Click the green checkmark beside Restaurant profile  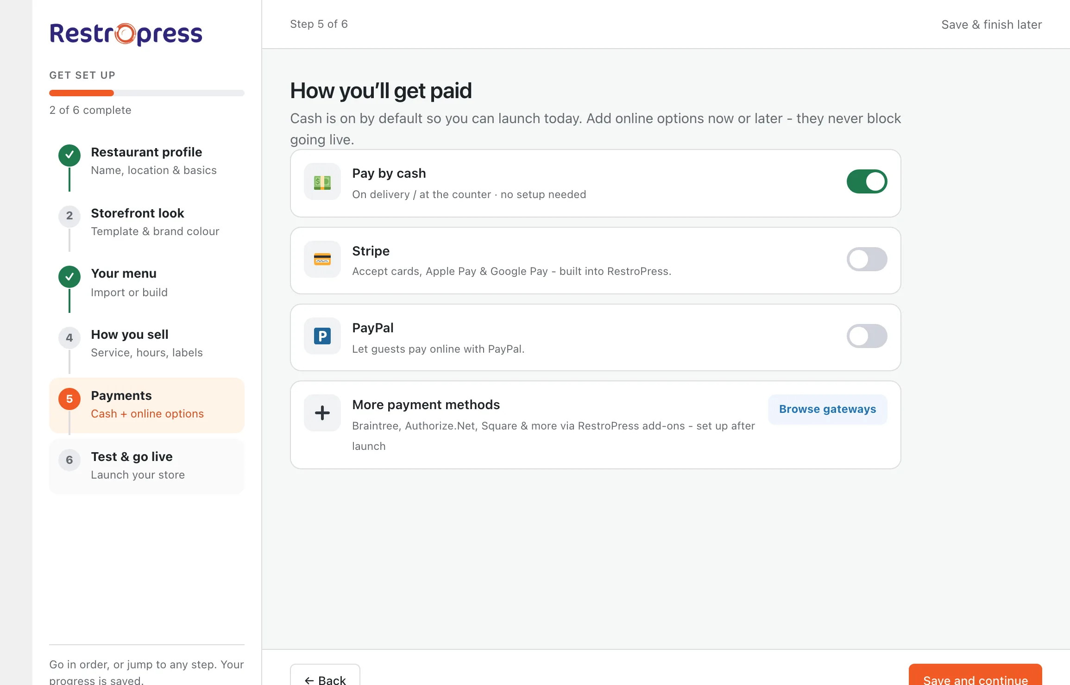pos(69,156)
